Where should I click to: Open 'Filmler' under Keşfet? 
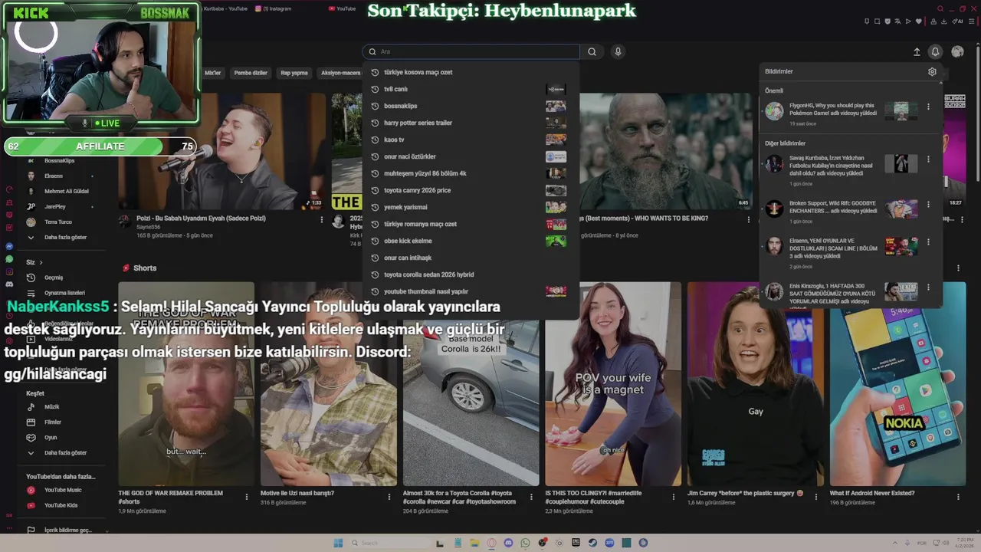tap(52, 422)
